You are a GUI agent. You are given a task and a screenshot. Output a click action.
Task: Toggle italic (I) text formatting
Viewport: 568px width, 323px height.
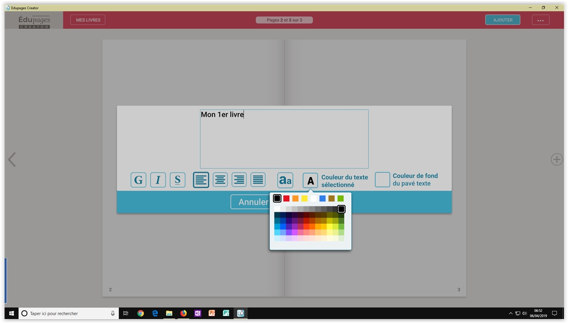(158, 180)
